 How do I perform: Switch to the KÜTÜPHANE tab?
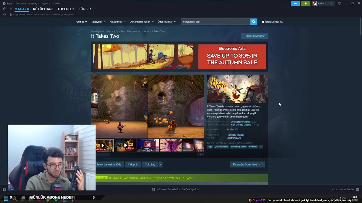point(43,9)
